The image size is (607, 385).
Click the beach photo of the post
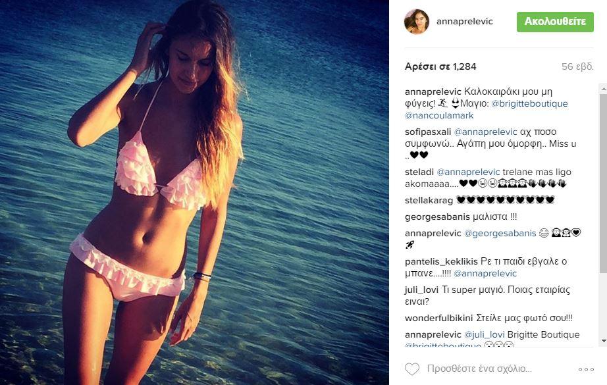(x=194, y=192)
